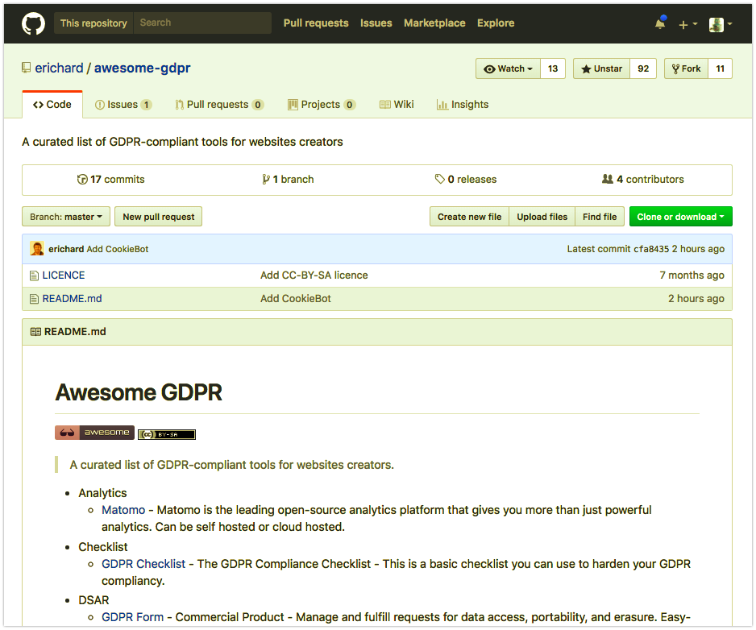Click the contributors people icon
The image size is (756, 630).
[608, 179]
